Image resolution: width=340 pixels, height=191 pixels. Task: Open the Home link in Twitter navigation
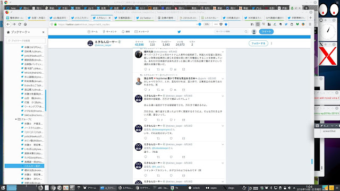coord(92,32)
